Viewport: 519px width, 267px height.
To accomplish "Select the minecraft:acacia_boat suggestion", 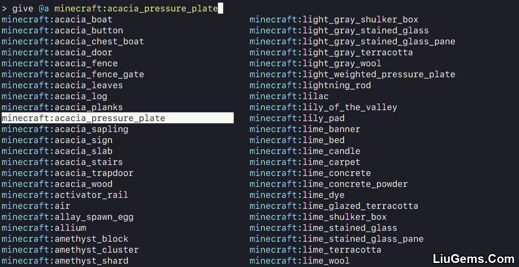I will point(57,19).
